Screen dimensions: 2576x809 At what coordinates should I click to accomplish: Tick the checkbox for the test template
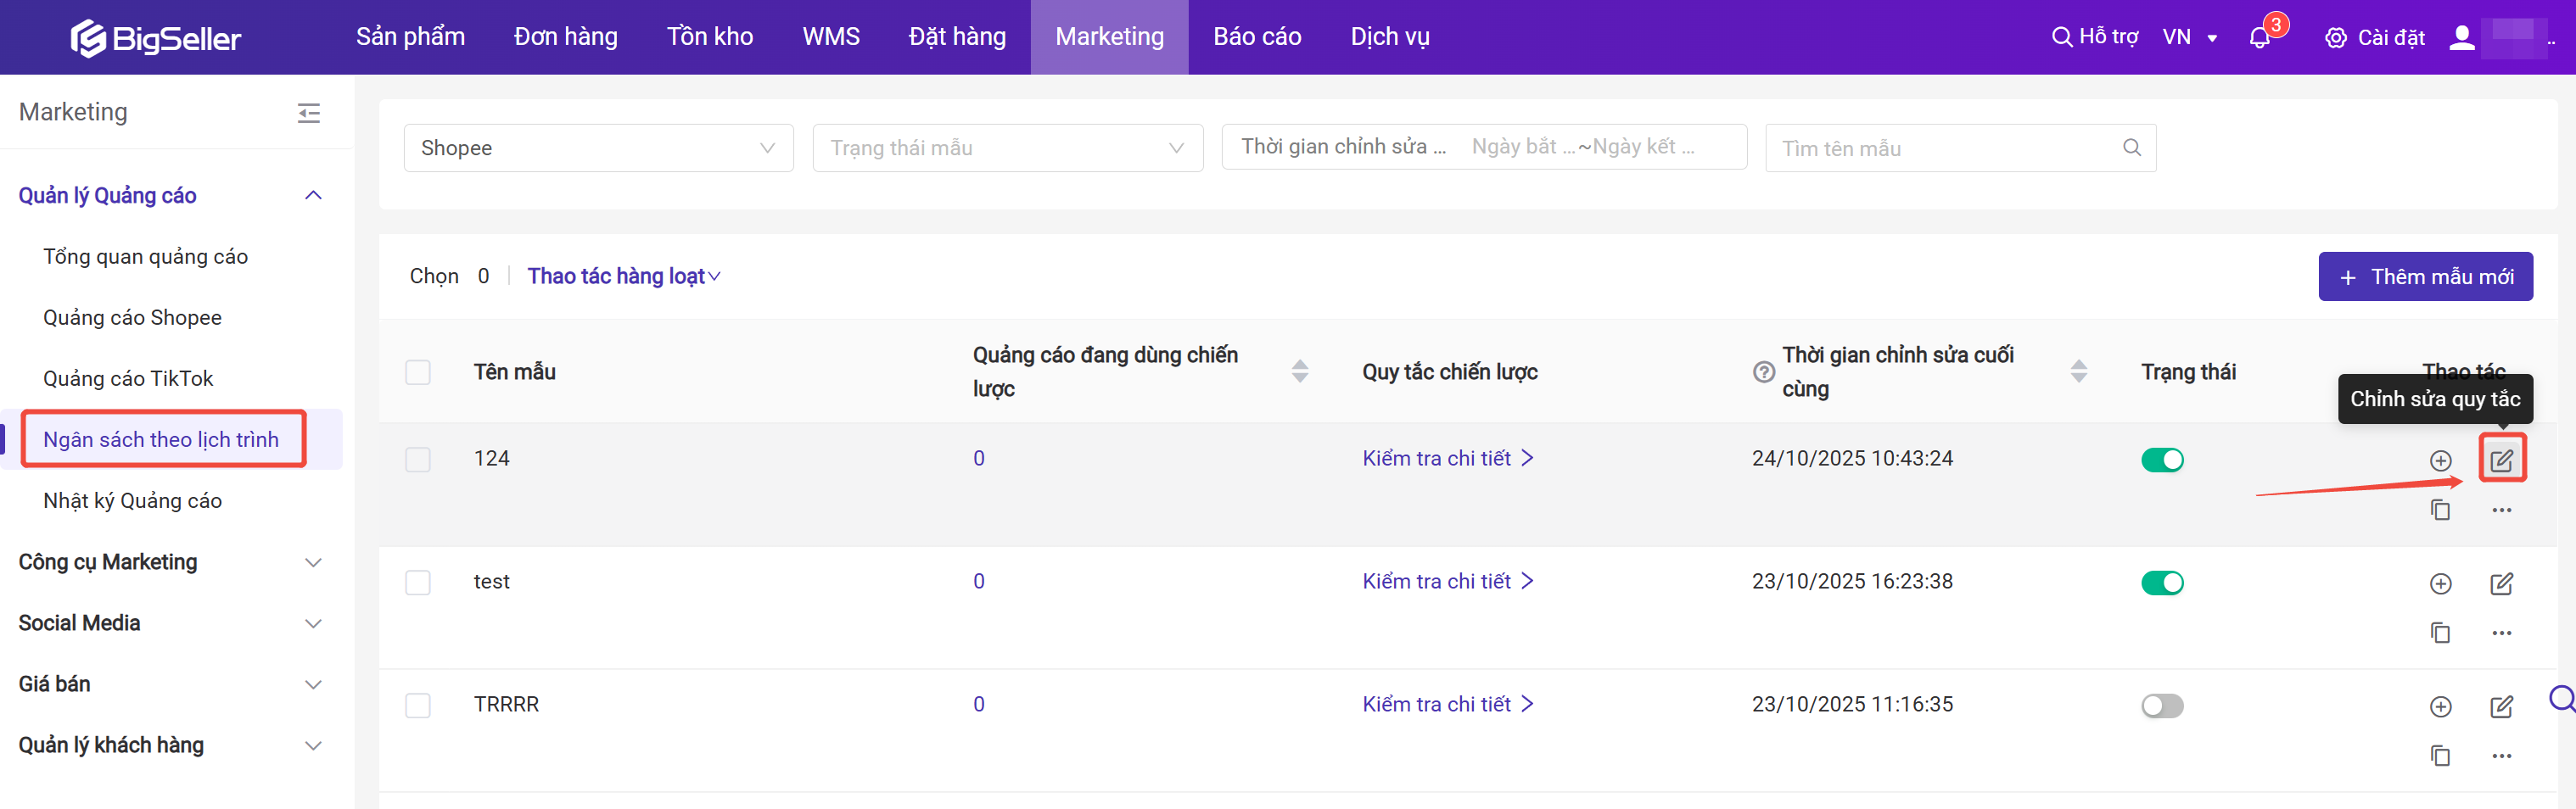point(418,583)
